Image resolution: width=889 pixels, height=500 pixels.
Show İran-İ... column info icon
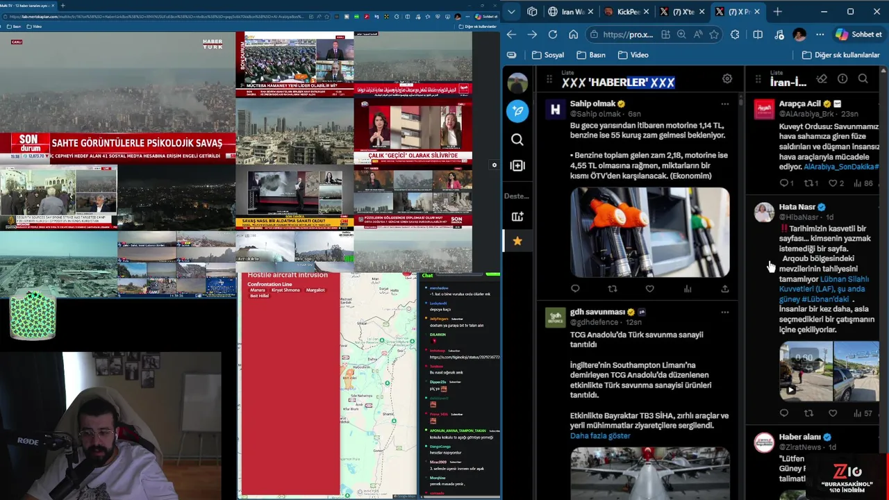[842, 78]
